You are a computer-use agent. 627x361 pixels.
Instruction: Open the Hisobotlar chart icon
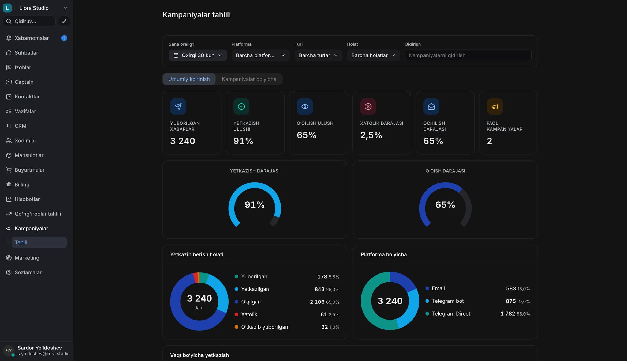click(x=9, y=199)
